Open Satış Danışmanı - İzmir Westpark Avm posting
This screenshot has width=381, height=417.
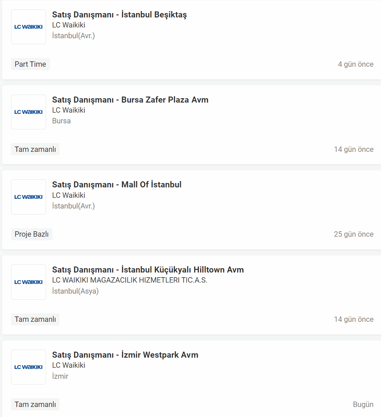coord(125,355)
